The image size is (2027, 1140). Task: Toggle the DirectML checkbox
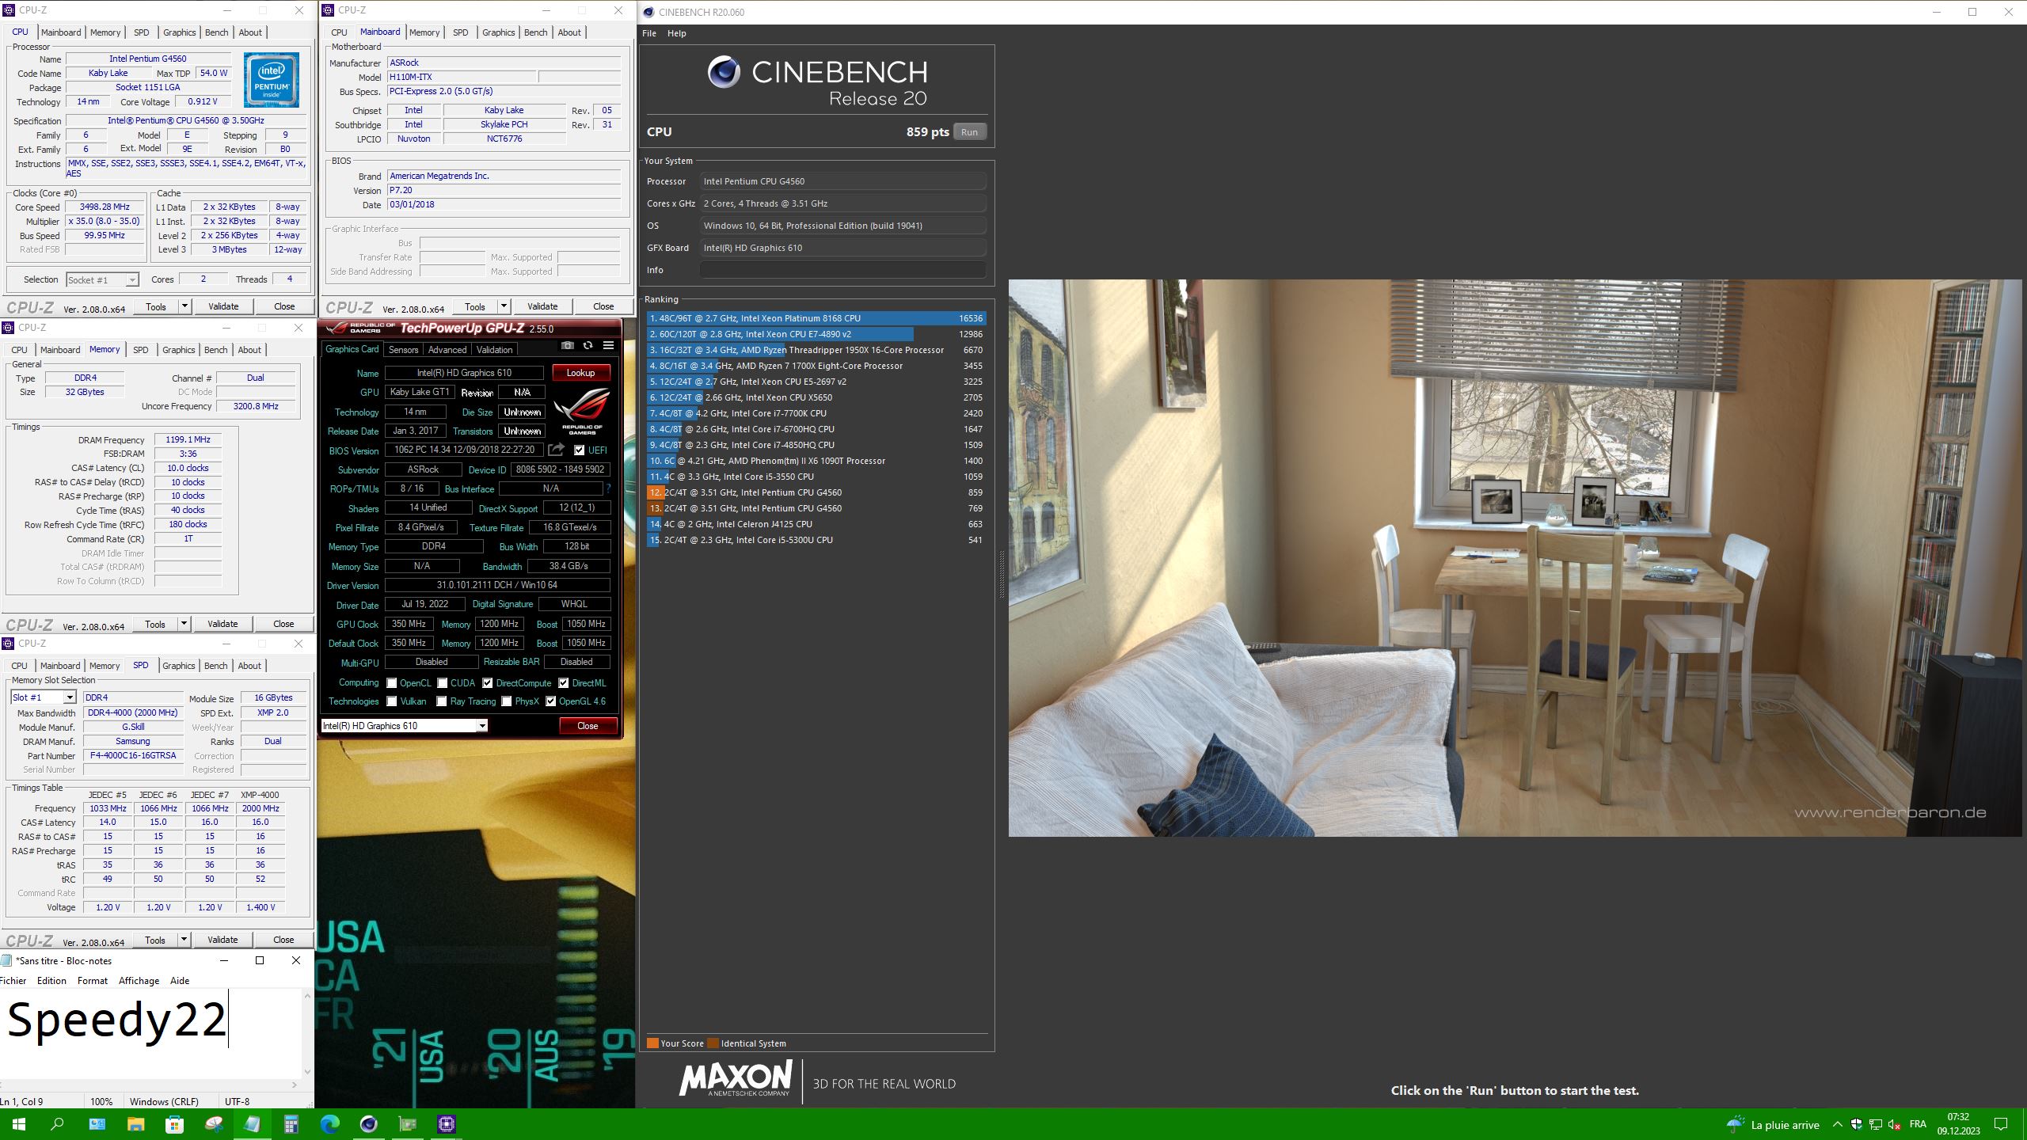(564, 682)
